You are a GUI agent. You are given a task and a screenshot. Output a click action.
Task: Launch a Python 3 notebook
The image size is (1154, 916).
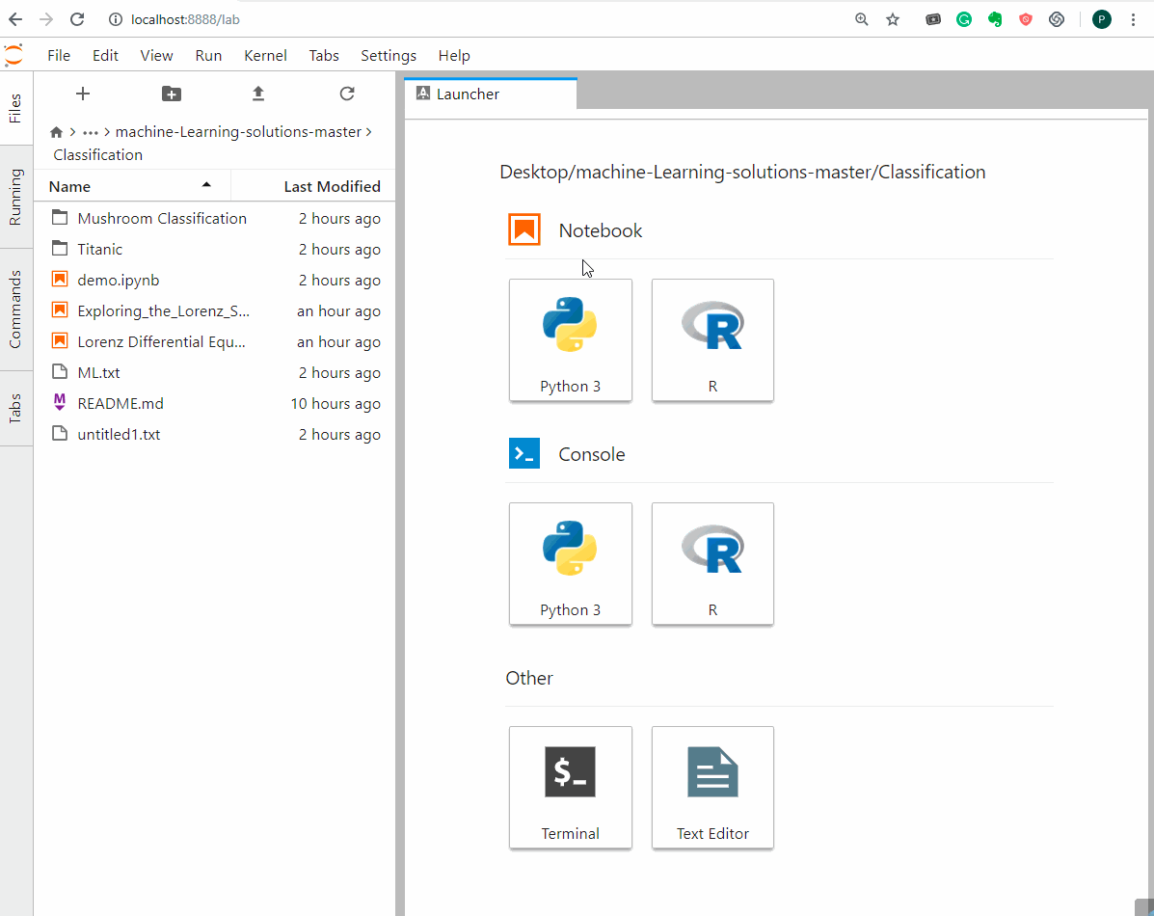[x=570, y=340]
